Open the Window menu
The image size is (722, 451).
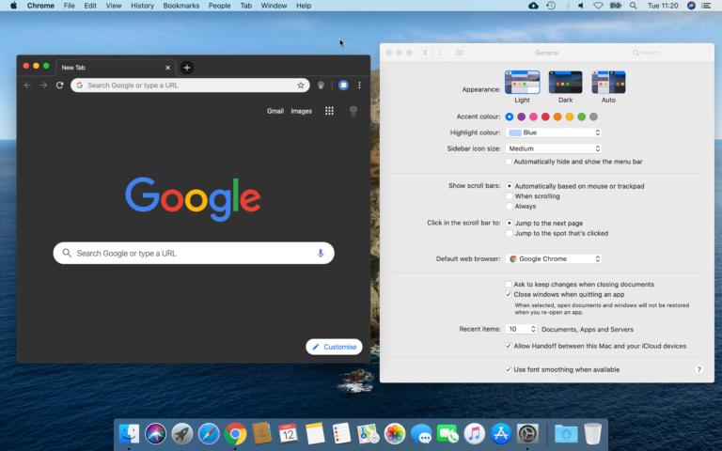coord(274,6)
